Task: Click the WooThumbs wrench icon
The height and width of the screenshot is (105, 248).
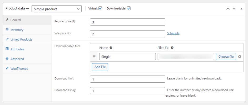Action: 7,68
